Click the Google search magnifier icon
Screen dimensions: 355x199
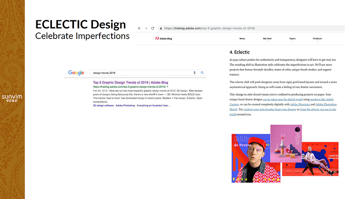pyautogui.click(x=202, y=73)
